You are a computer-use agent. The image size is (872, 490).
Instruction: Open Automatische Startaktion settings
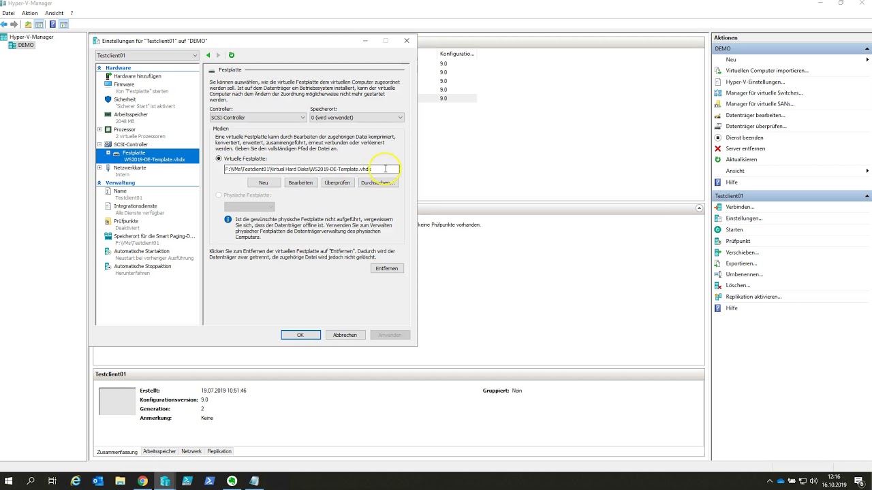click(x=142, y=251)
